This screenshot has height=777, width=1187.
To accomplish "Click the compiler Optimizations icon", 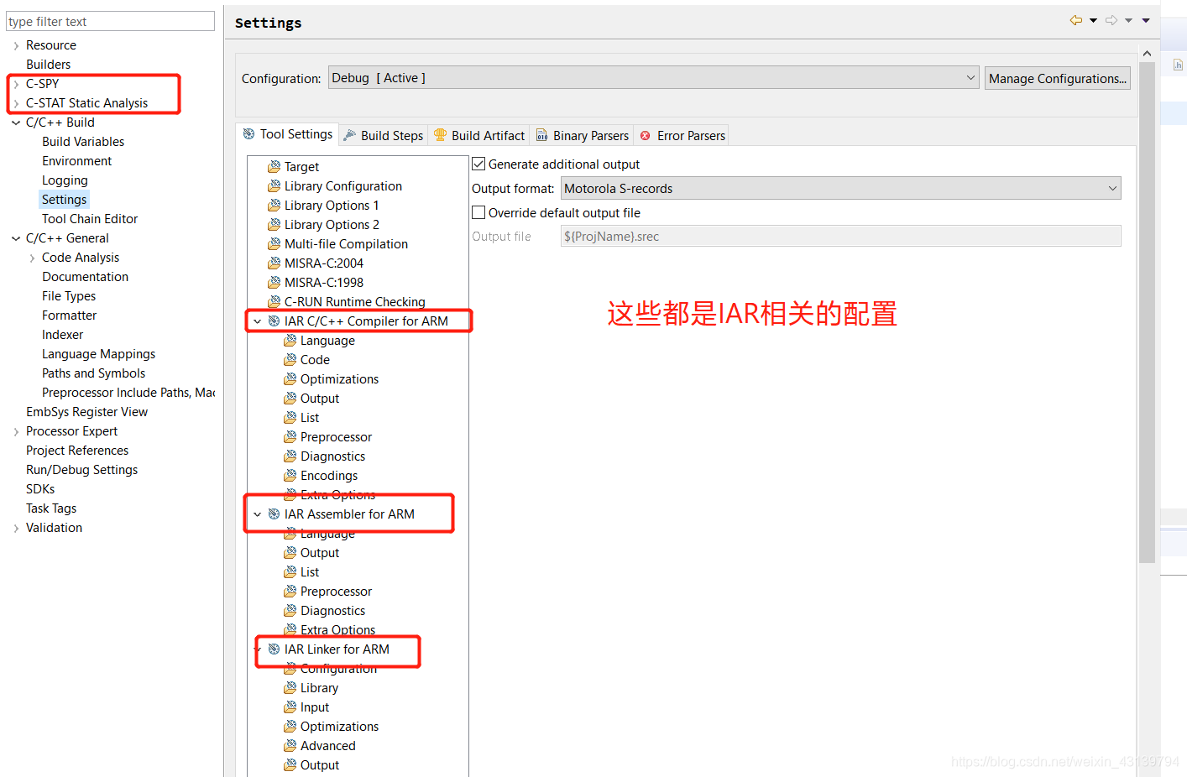I will click(290, 379).
